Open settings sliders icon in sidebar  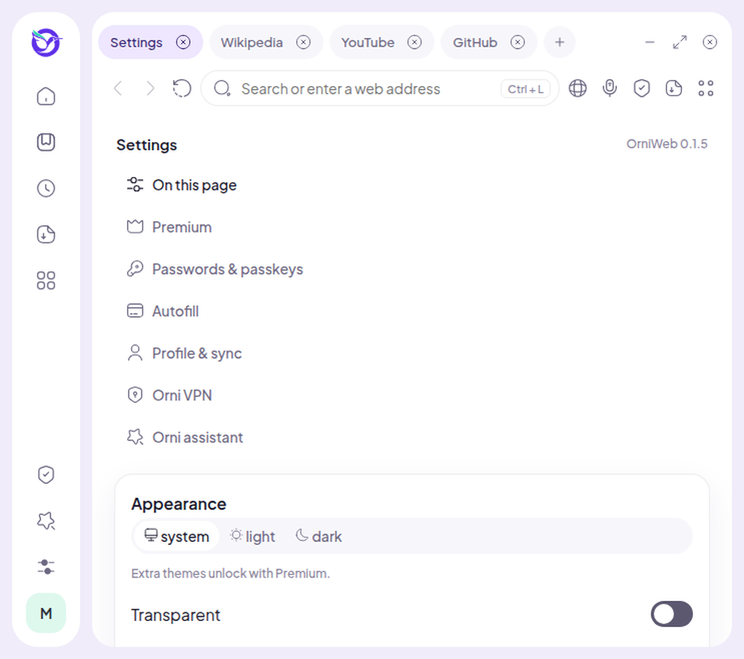(x=46, y=567)
